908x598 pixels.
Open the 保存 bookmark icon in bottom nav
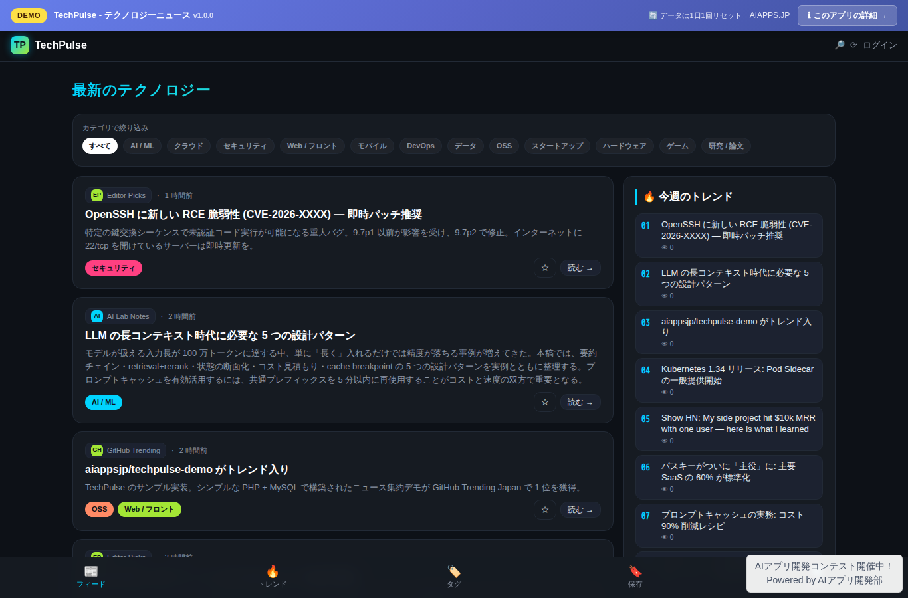click(635, 571)
